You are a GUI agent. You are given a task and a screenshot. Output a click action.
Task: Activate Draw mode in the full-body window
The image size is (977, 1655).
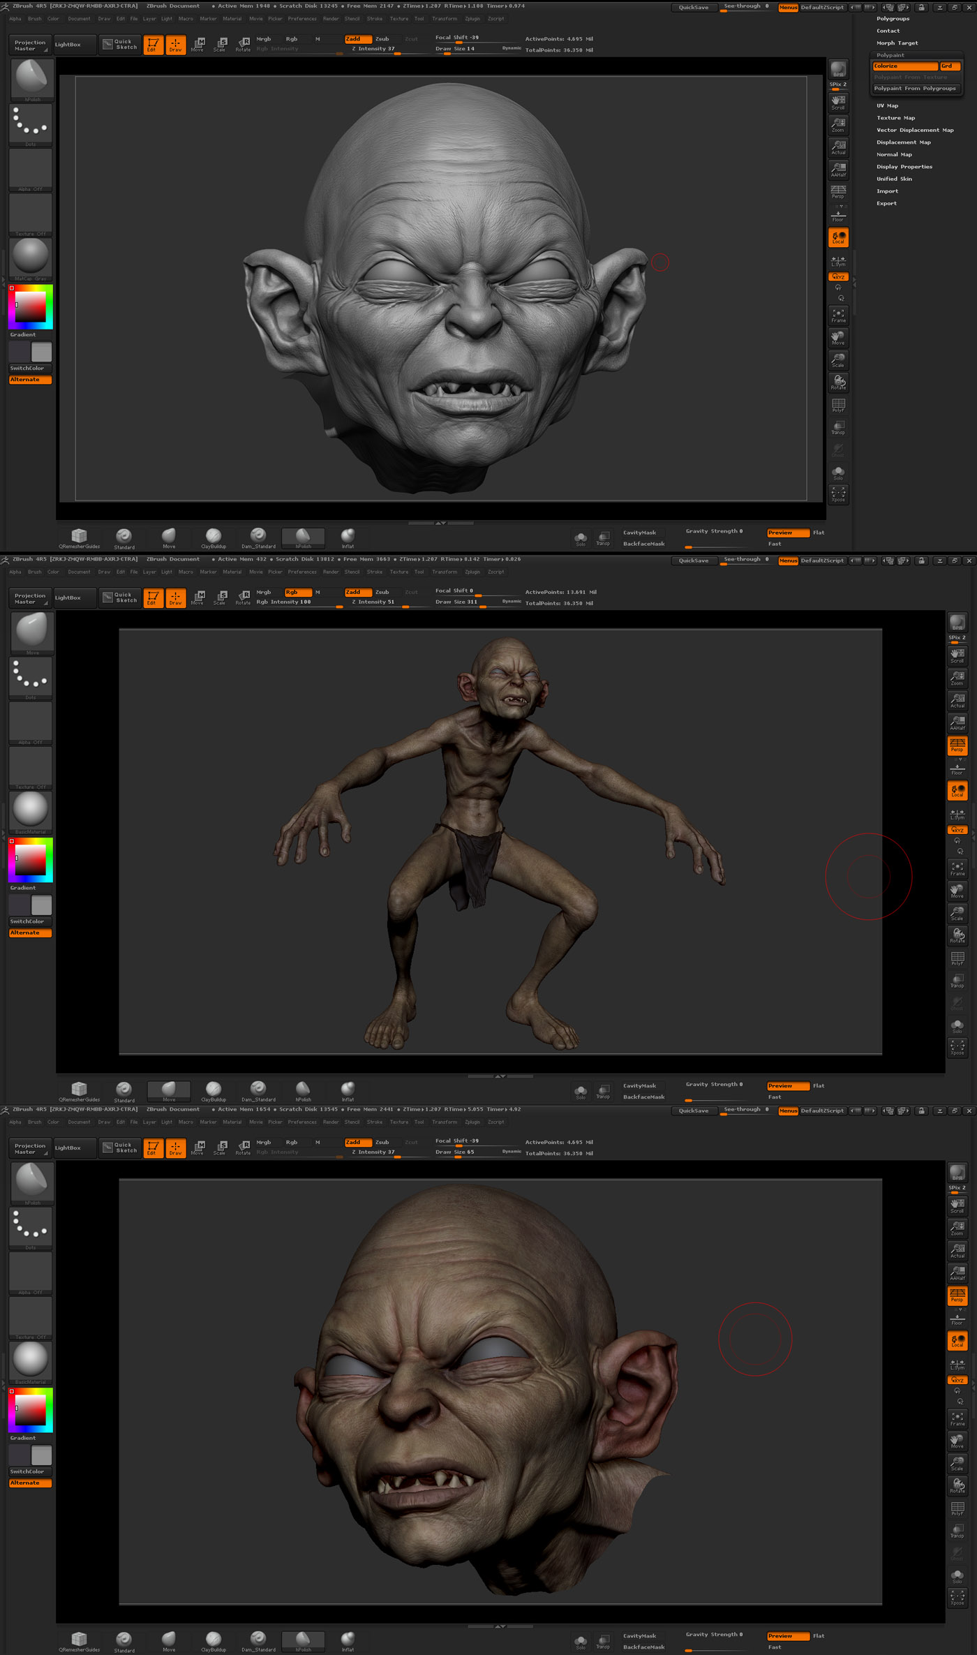point(176,598)
